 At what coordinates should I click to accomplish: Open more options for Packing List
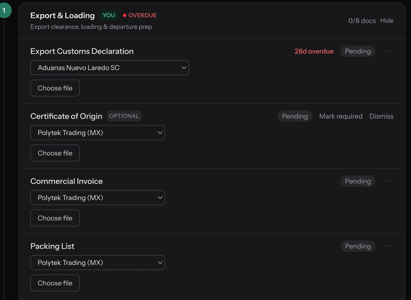pyautogui.click(x=388, y=246)
